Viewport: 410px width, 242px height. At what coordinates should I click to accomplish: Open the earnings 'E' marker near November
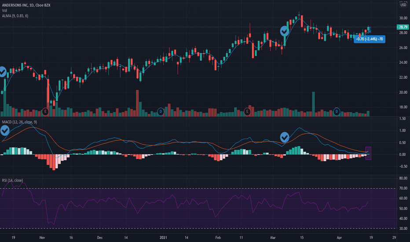(45, 112)
